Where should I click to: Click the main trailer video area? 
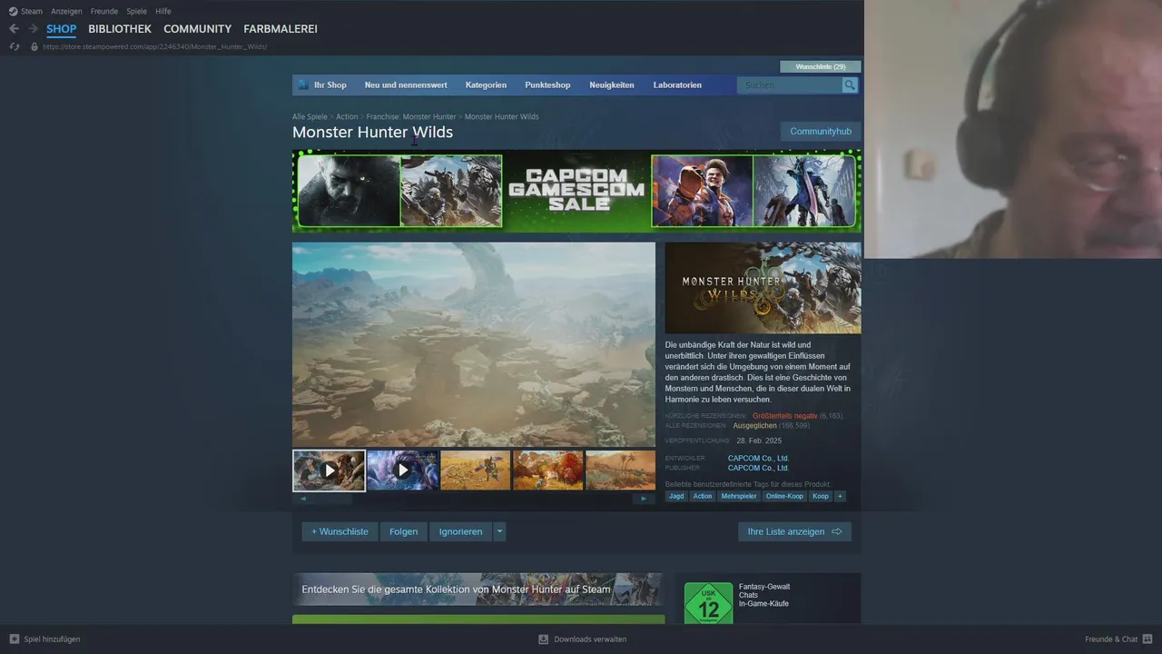pyautogui.click(x=474, y=344)
